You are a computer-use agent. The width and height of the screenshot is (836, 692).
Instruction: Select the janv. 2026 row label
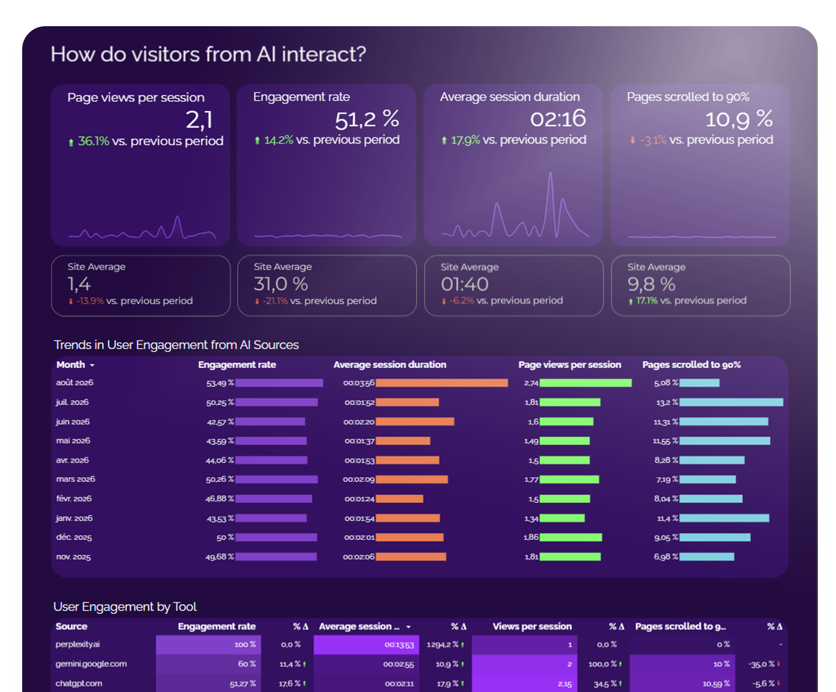[74, 519]
